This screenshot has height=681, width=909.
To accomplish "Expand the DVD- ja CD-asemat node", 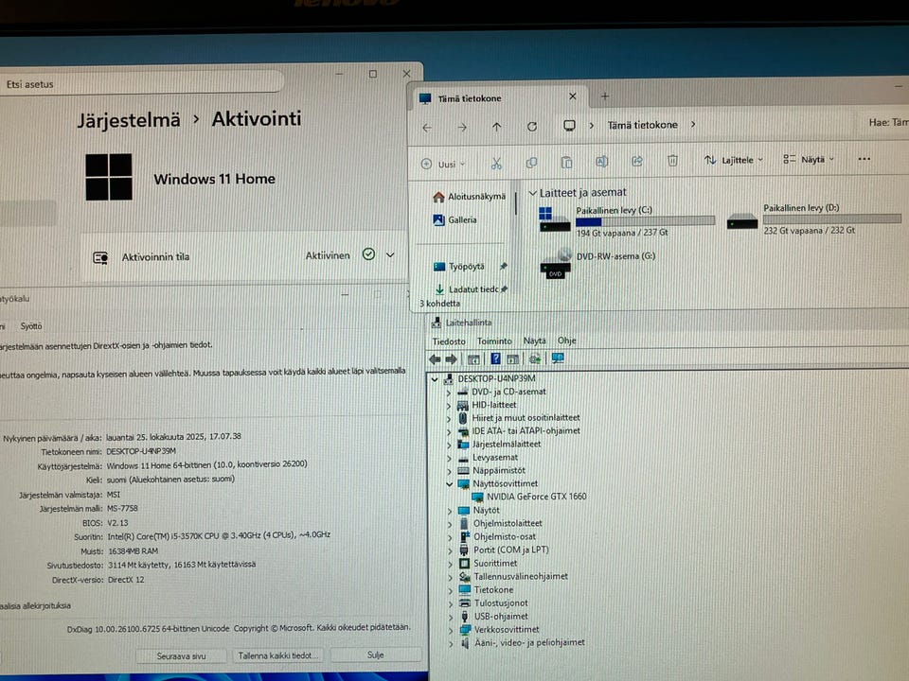I will point(448,393).
